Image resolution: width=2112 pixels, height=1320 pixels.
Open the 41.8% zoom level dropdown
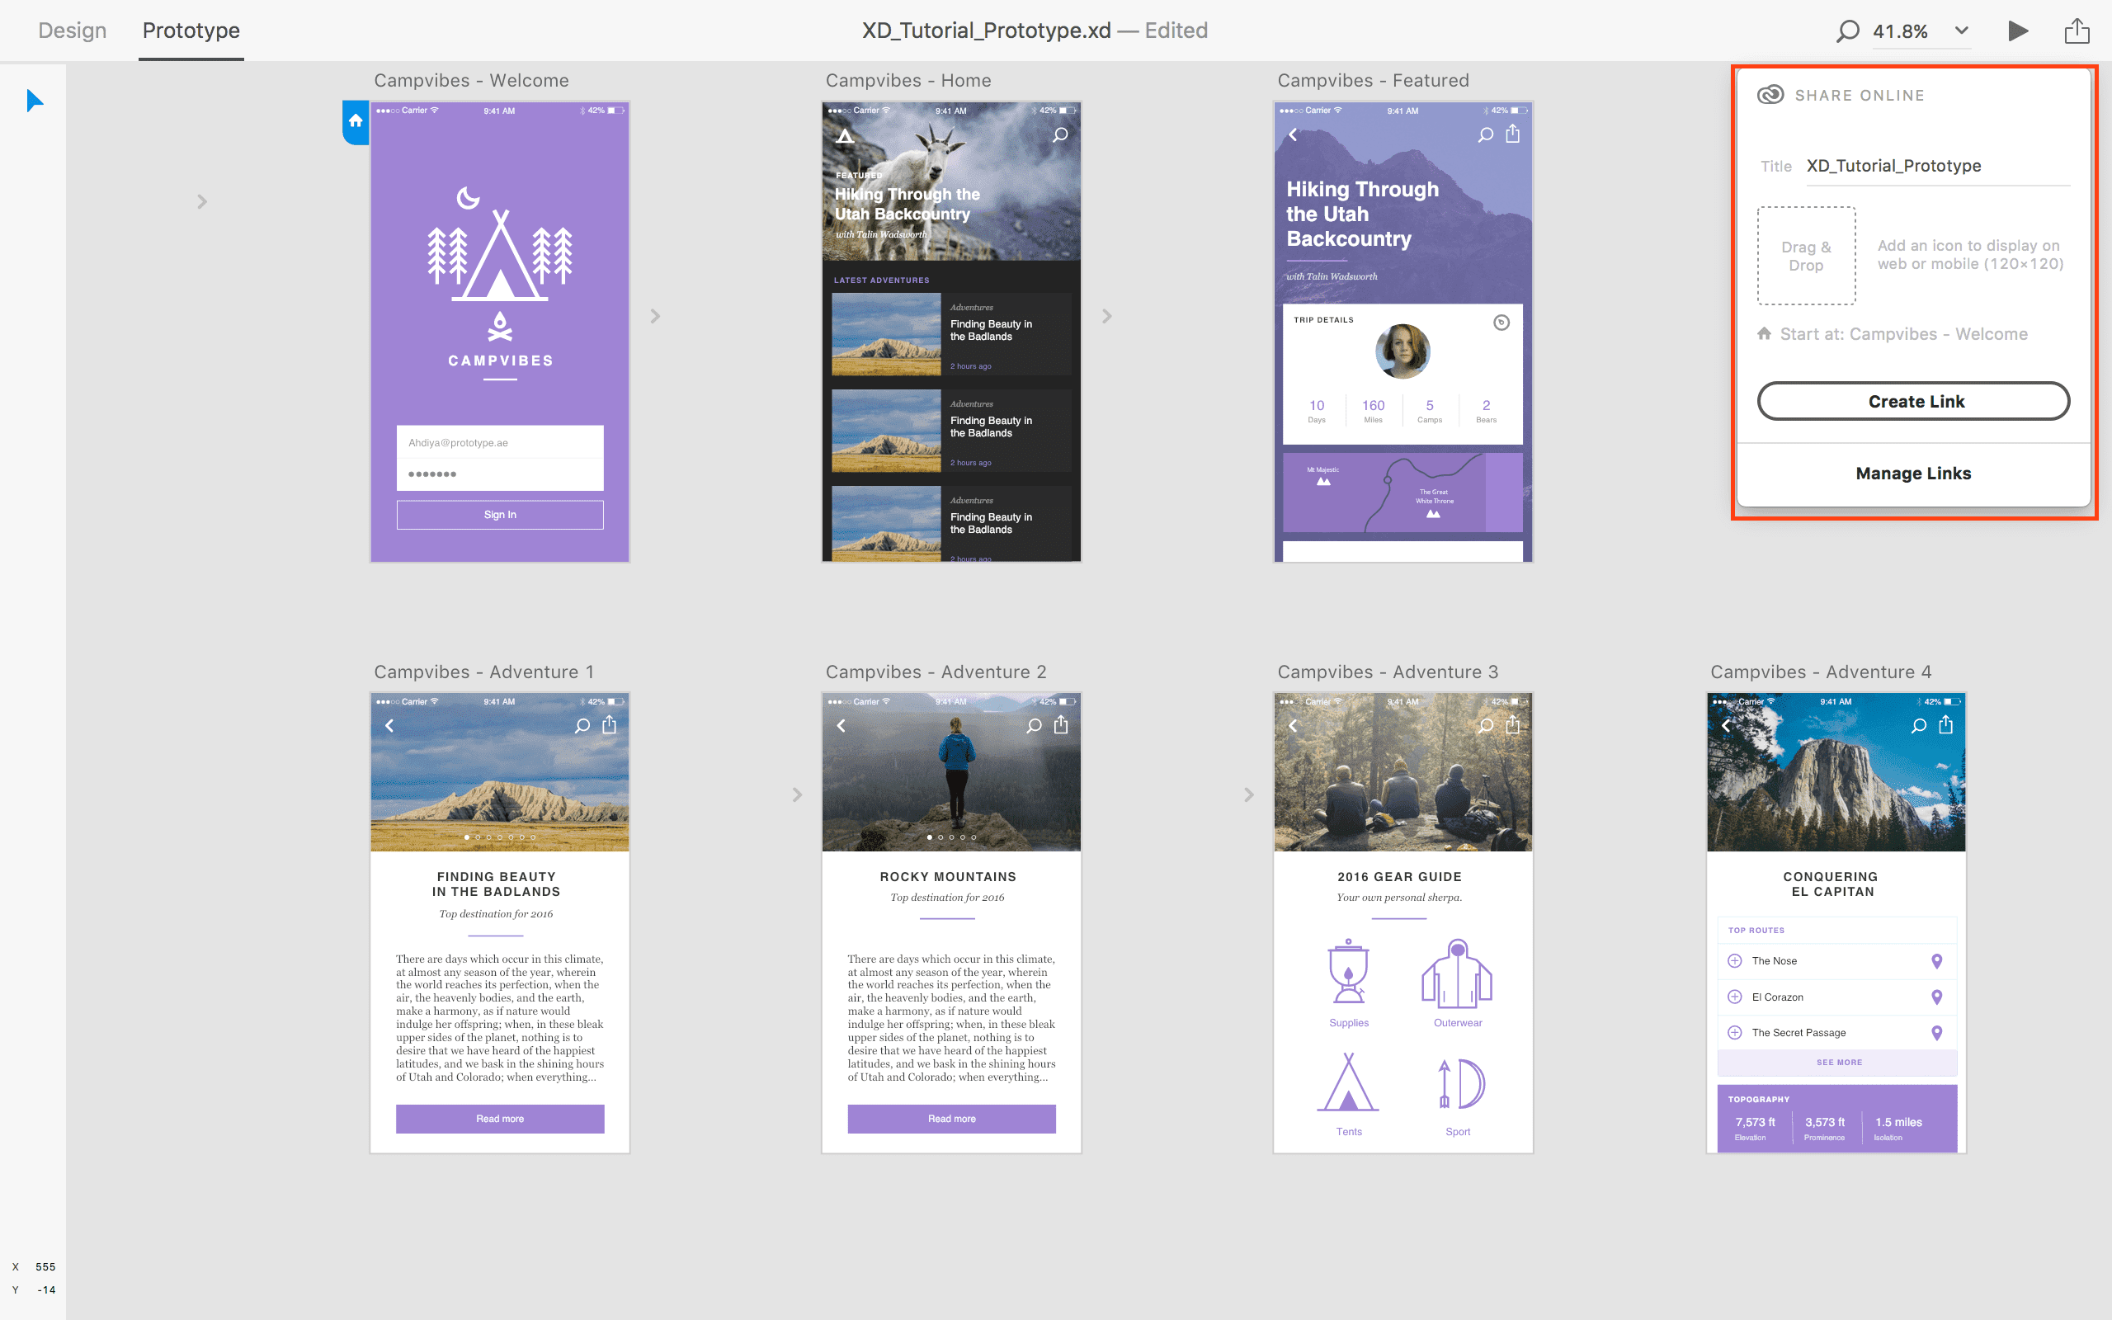point(1961,31)
